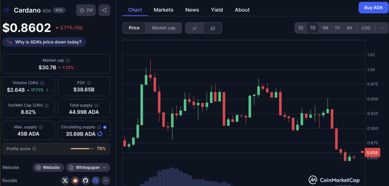
Task: Show Profile score info icon
Action: pyautogui.click(x=34, y=149)
